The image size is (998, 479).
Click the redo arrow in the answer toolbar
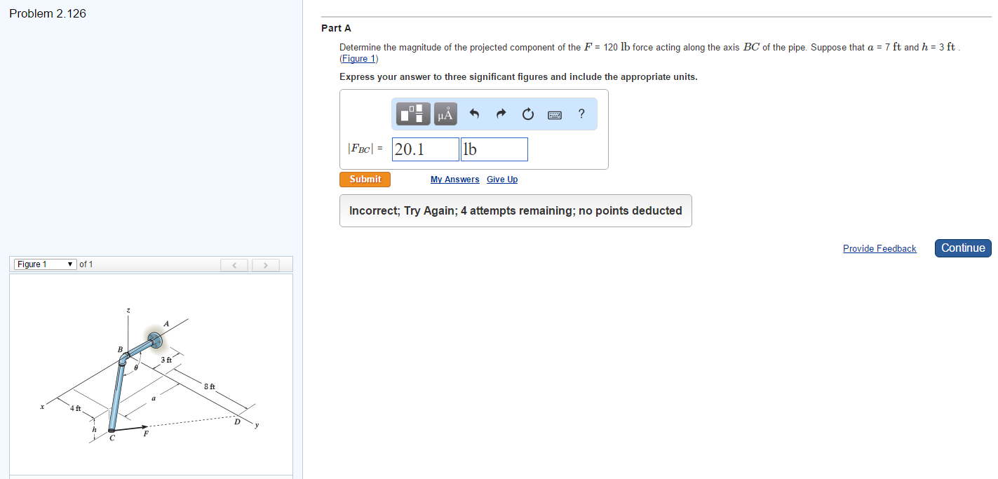tap(501, 113)
